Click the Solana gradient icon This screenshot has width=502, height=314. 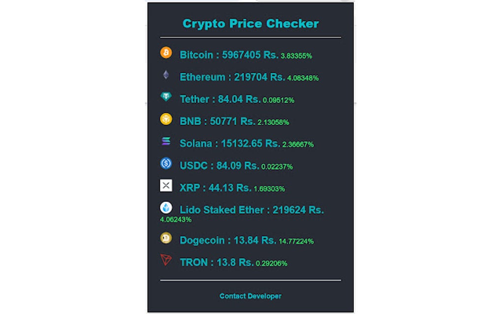[166, 142]
